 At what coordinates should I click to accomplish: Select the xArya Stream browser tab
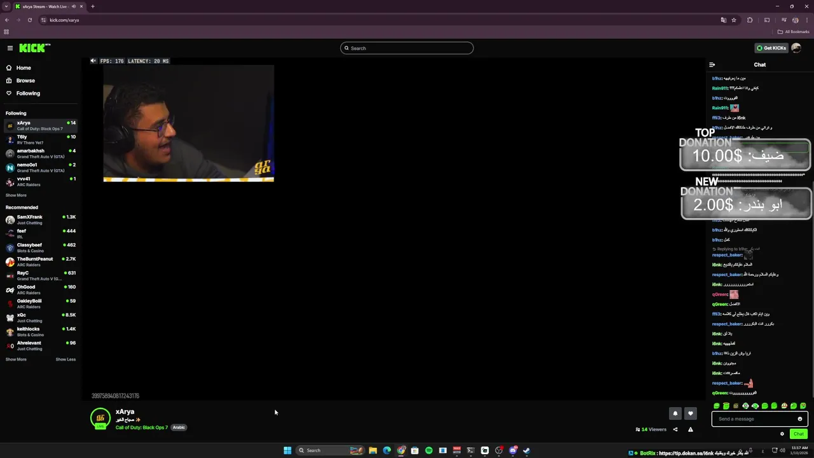[x=50, y=6]
